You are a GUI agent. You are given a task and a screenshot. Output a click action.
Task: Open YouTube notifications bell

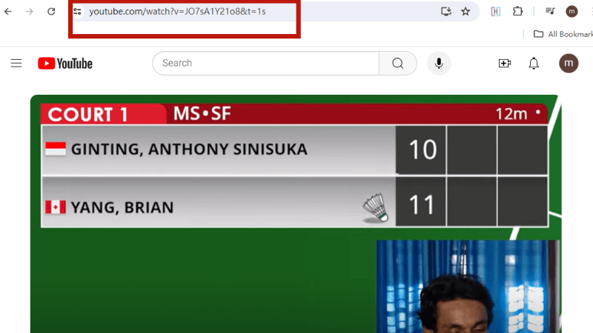[x=534, y=63]
